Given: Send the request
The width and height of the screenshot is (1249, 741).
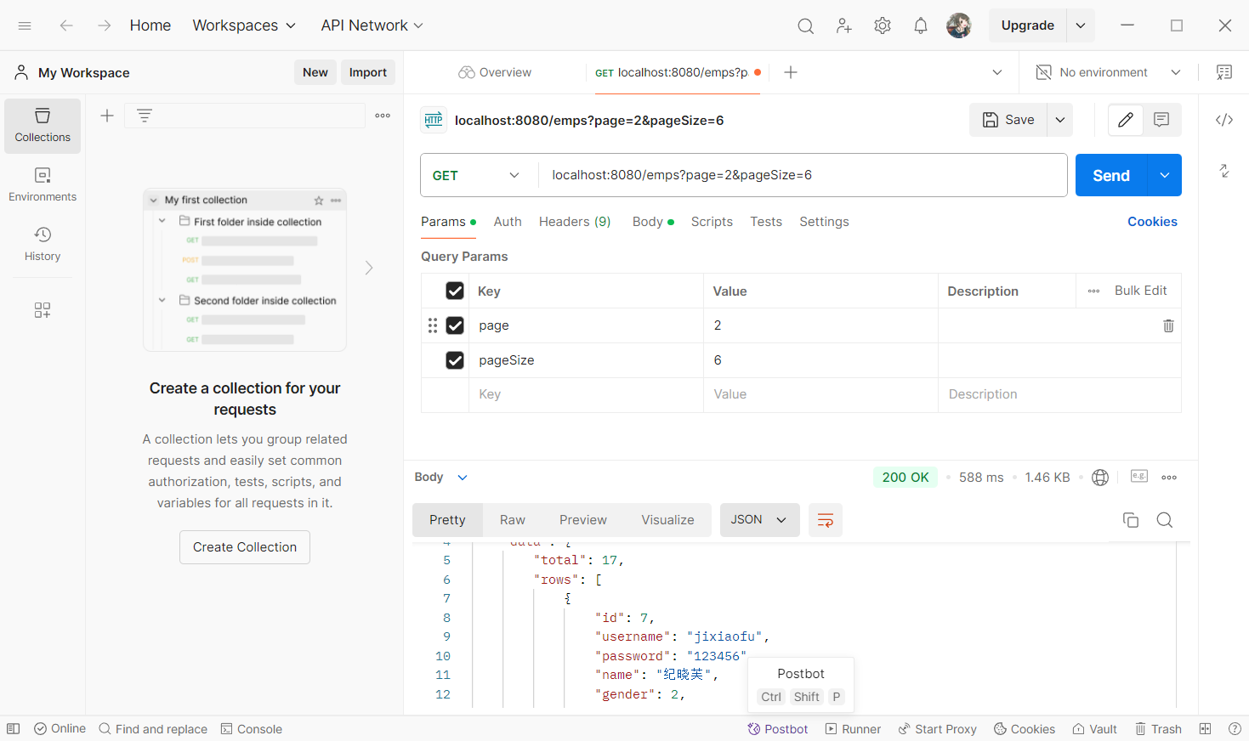Looking at the screenshot, I should coord(1111,175).
